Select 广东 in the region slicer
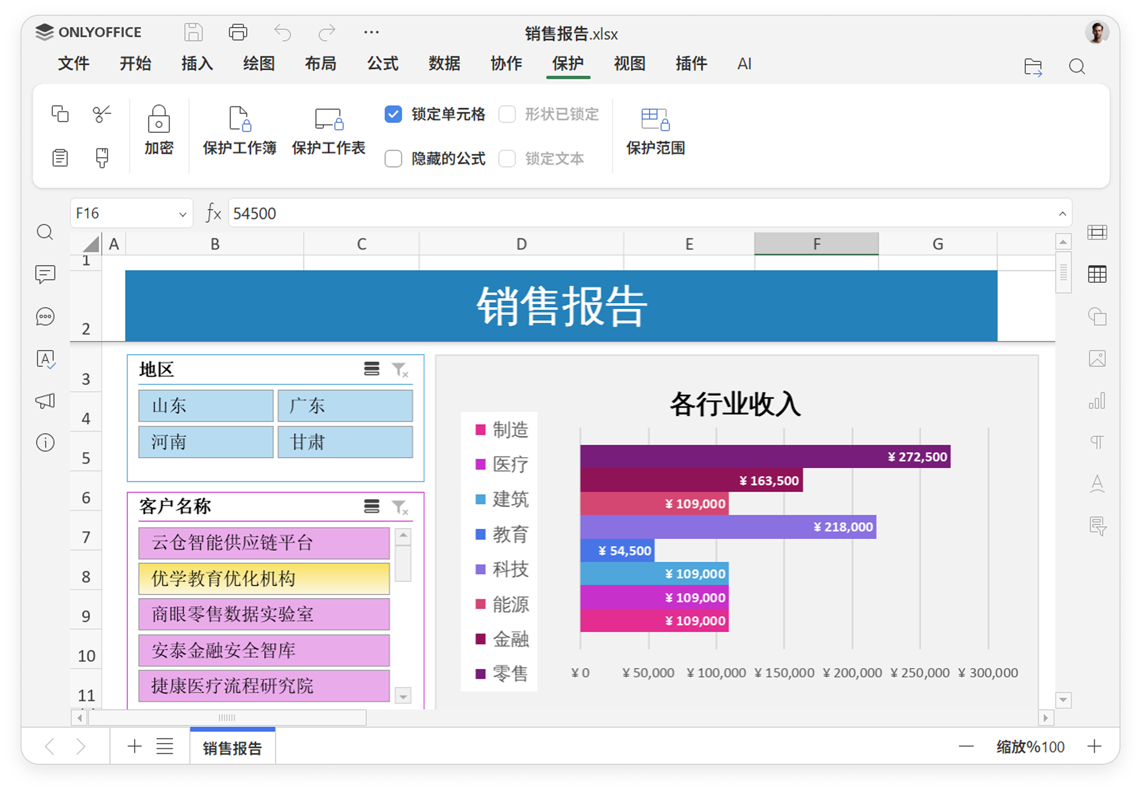Screen dimensions: 1141x791 tap(345, 406)
